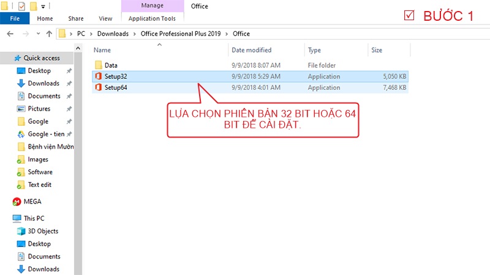
Task: Go up one folder level
Action: tap(49, 34)
